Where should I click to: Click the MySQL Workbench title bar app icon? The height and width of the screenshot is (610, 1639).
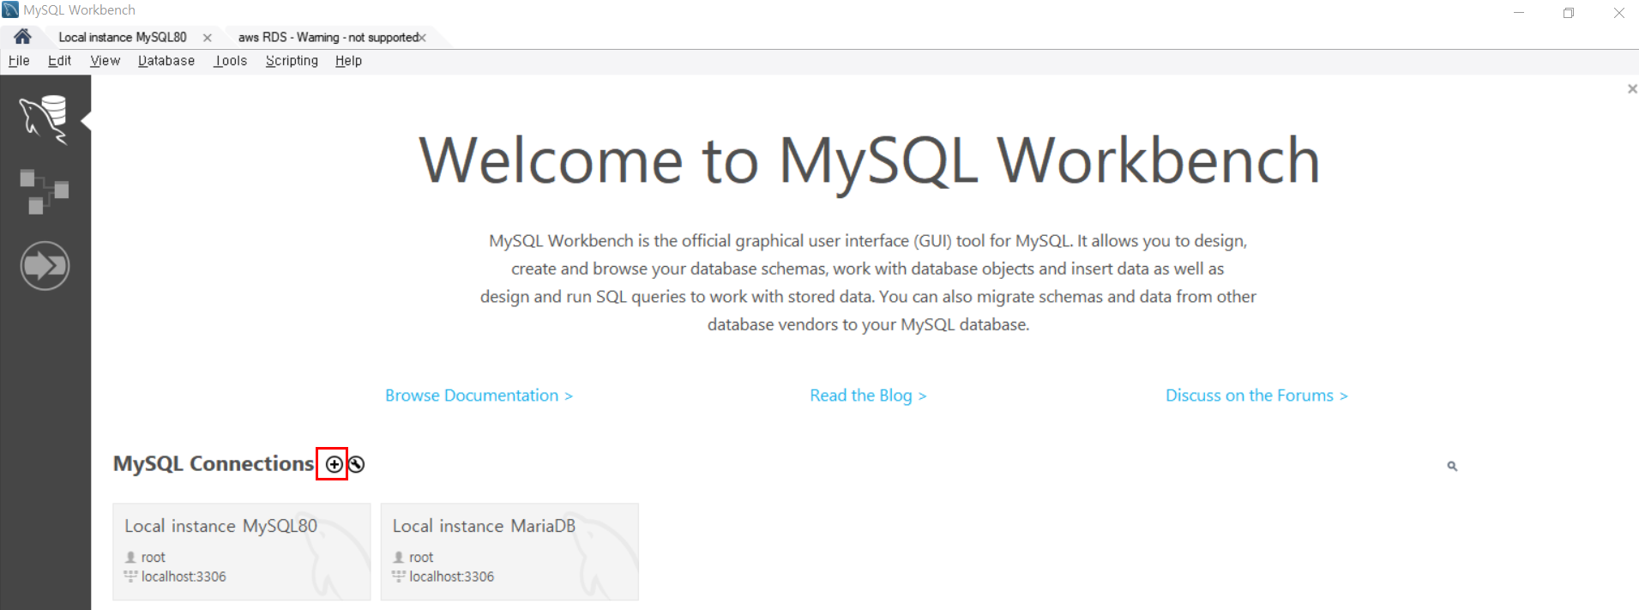click(10, 10)
